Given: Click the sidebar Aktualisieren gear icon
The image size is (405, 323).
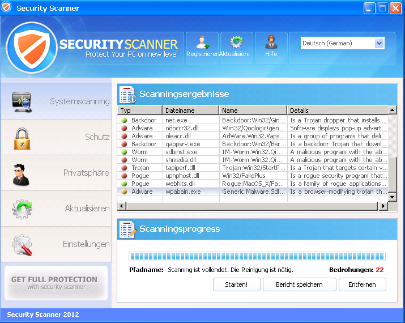Looking at the screenshot, I should tap(22, 209).
